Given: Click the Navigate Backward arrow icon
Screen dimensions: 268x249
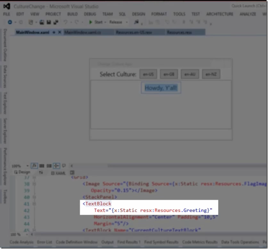Looking at the screenshot, I should pos(10,22).
